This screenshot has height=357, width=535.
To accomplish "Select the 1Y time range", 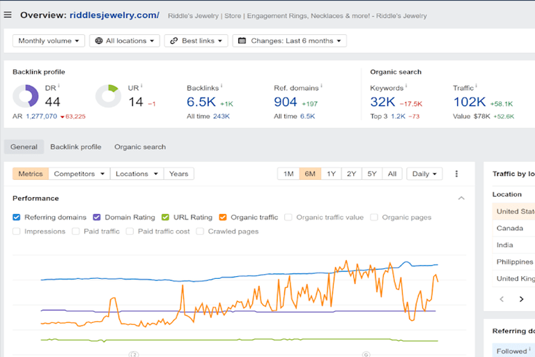I will click(332, 174).
